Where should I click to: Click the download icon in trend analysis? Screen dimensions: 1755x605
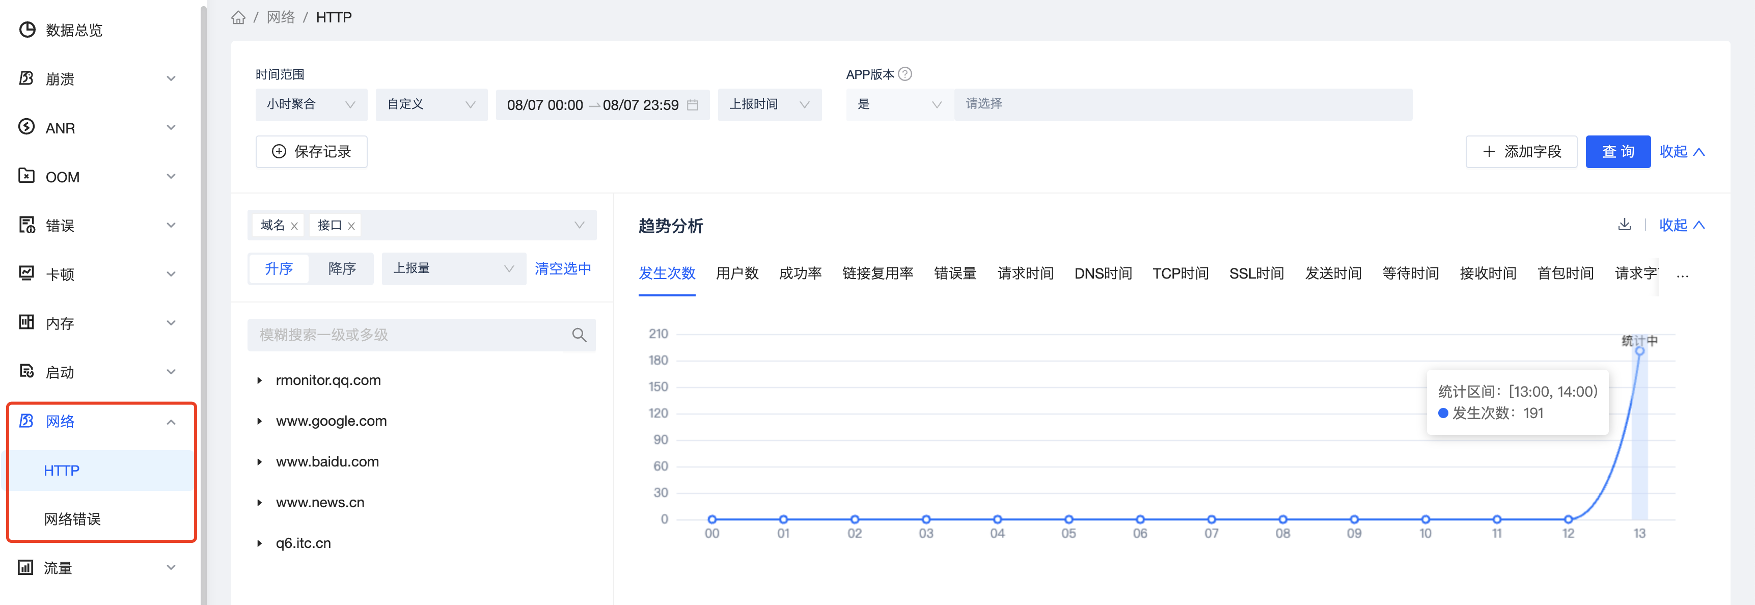[x=1624, y=225]
